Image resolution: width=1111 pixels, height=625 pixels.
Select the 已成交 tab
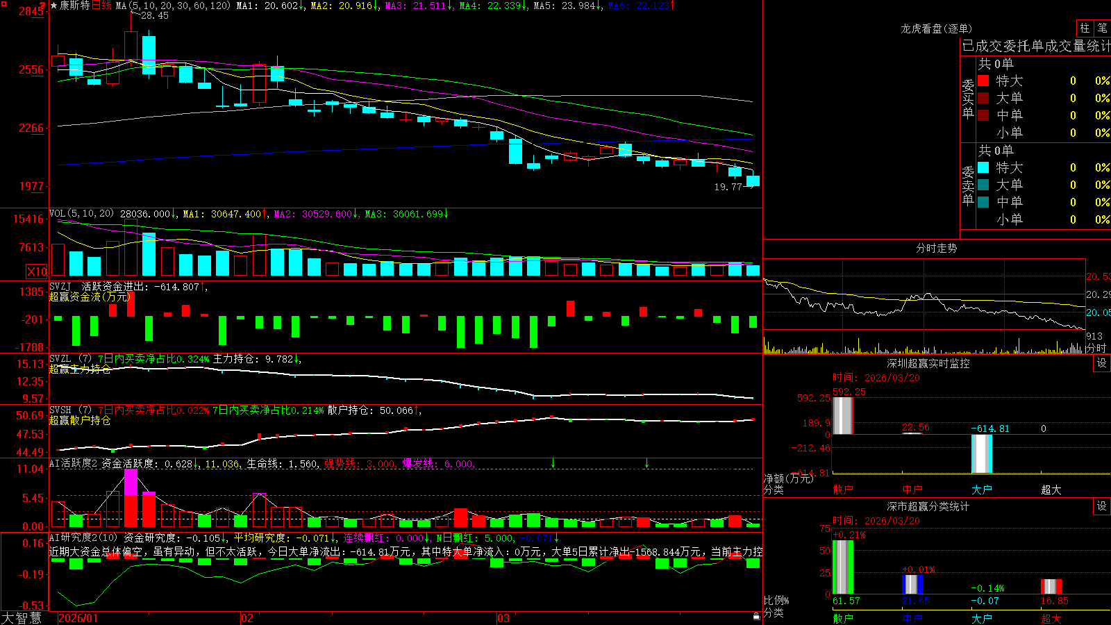(983, 46)
